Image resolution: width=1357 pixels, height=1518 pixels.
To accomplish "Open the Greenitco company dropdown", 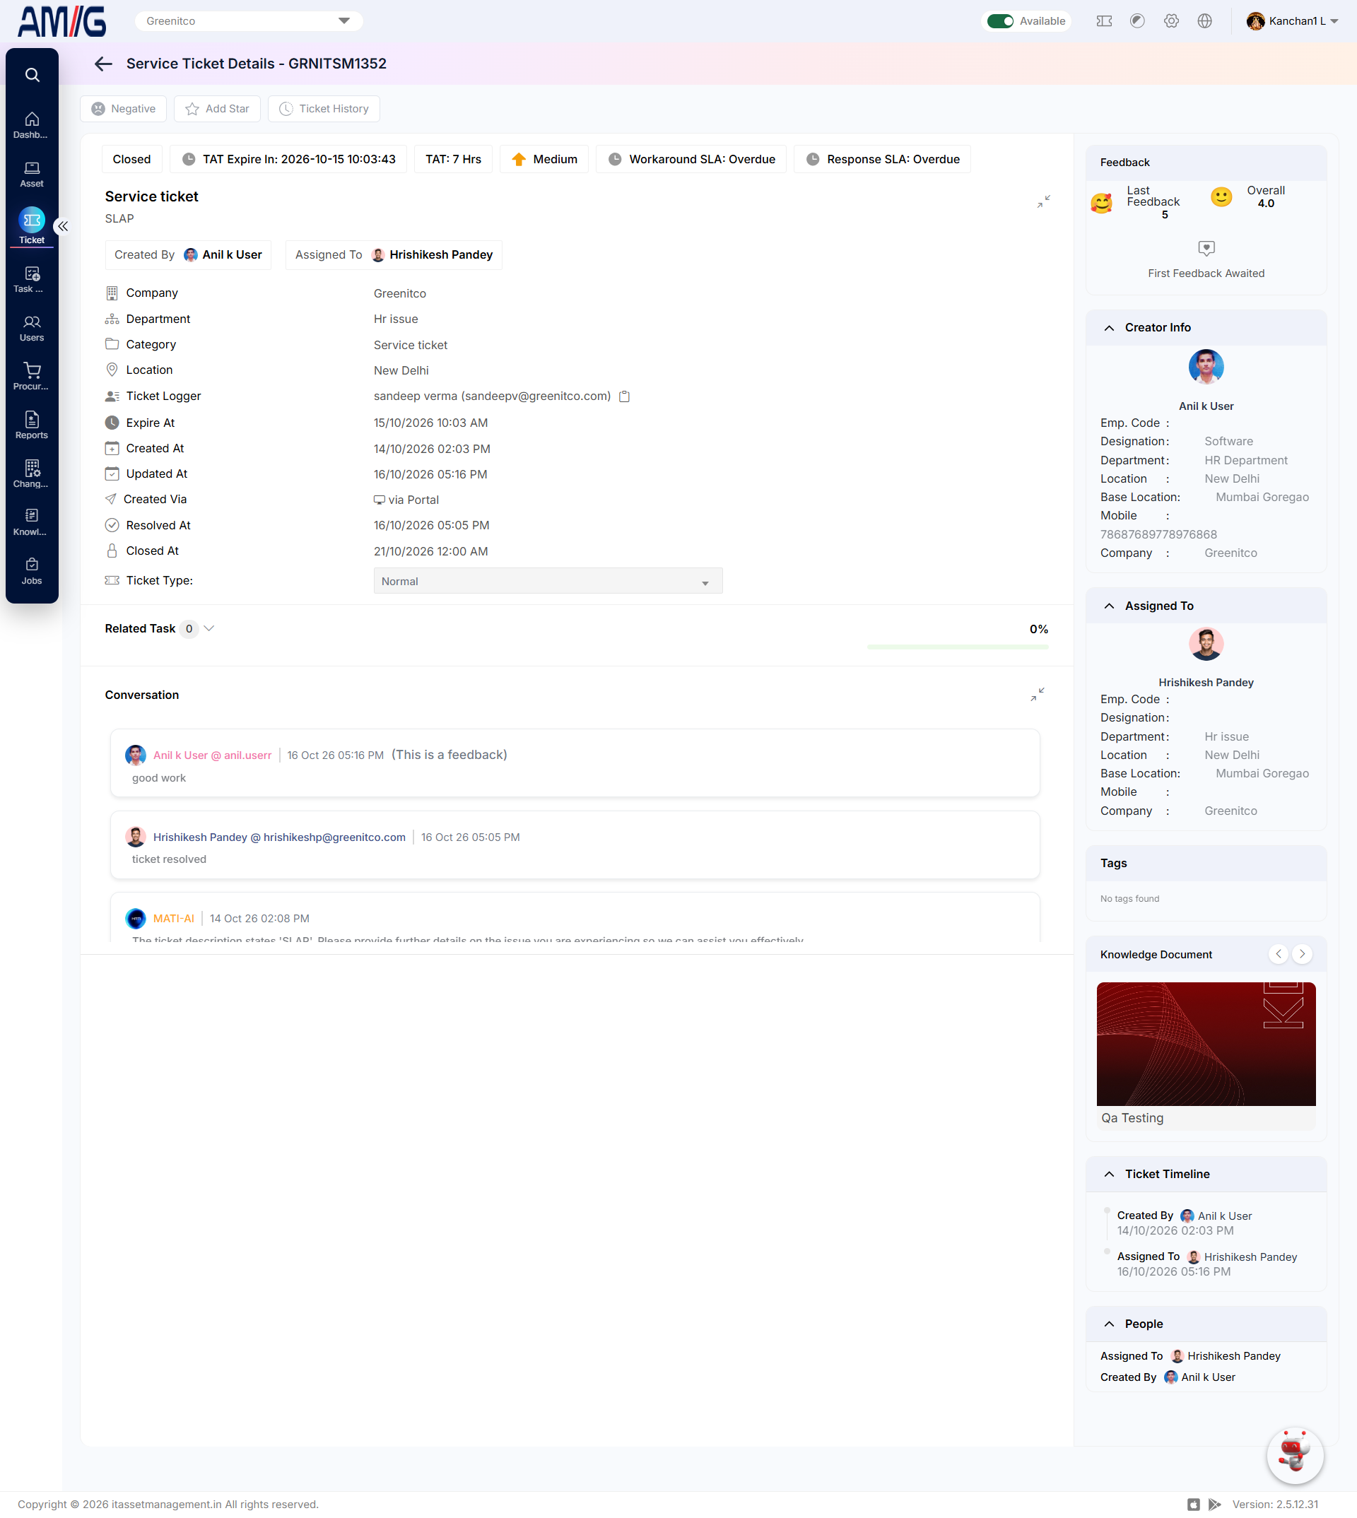I will tap(248, 21).
